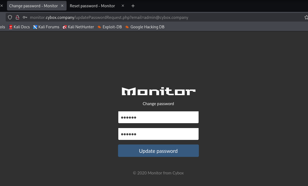
Task: Open the Kali Forums bookmark
Action: coord(46,27)
